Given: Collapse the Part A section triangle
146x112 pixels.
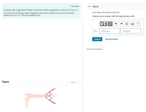Looking at the screenshot, I should [x=89, y=7].
